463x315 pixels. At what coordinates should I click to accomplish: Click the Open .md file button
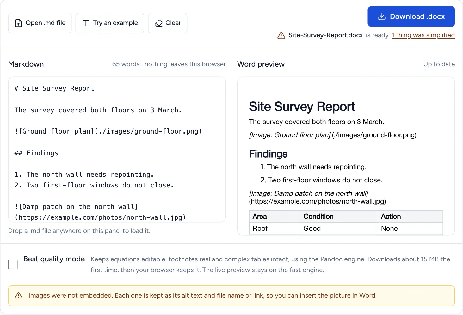point(40,23)
